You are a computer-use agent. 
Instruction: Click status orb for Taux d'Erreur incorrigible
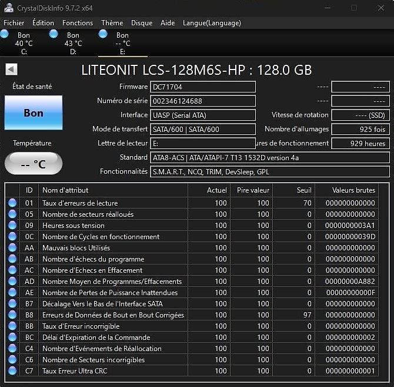[x=12, y=326]
